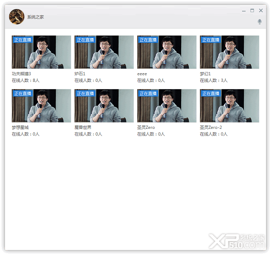The height and width of the screenshot is (255, 271).
Task: Click the title 魔兽世界
Action: click(x=83, y=127)
